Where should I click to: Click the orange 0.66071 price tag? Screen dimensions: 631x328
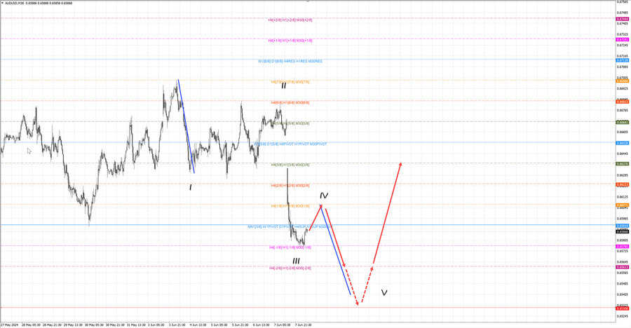(x=623, y=205)
